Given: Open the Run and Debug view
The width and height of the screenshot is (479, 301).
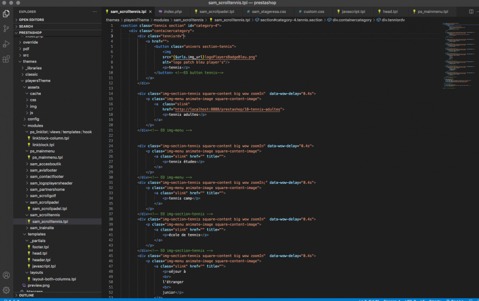Looking at the screenshot, I should tap(6, 44).
